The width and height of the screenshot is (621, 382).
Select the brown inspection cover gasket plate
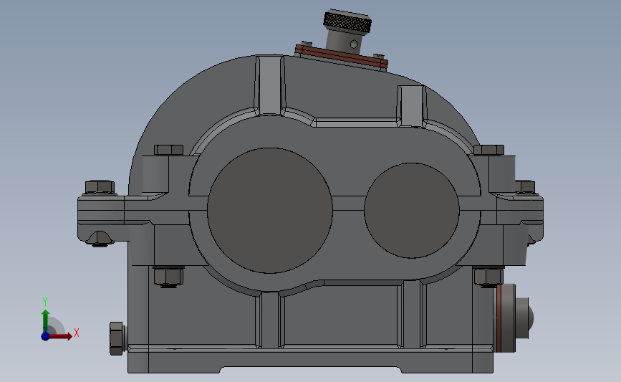pyautogui.click(x=342, y=55)
